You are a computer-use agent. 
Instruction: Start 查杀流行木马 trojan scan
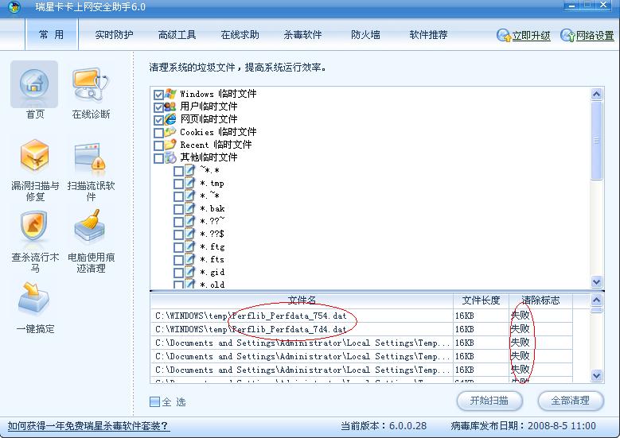pyautogui.click(x=34, y=225)
